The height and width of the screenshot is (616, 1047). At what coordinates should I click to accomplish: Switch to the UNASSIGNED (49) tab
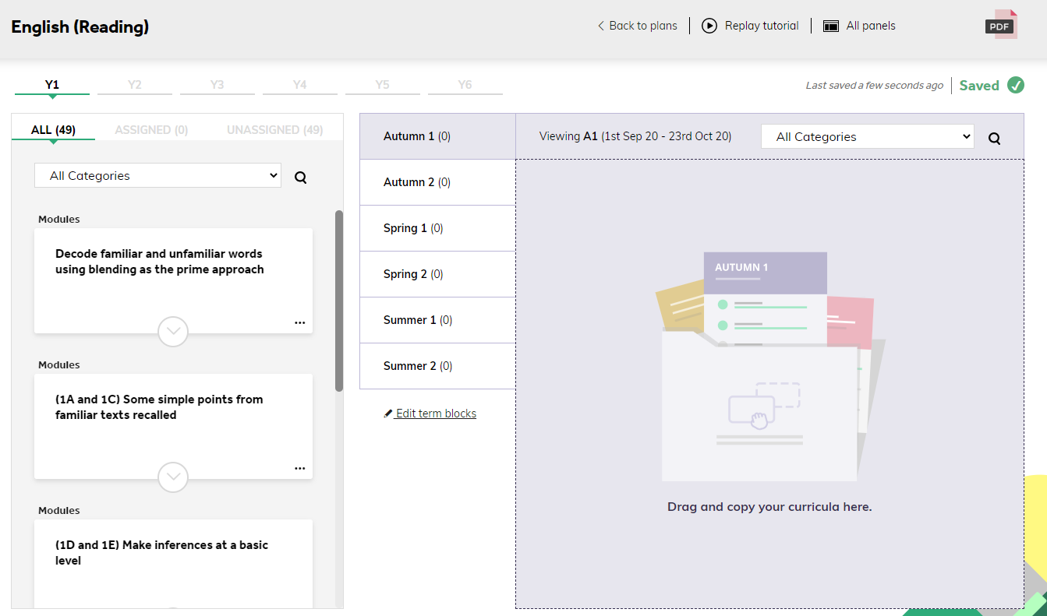275,130
